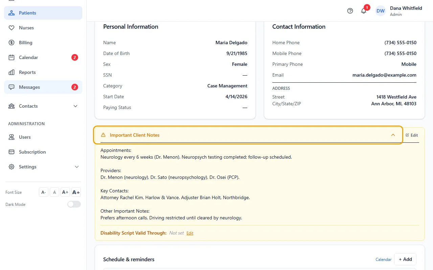Click the Subscription card icon
433x270 pixels.
tap(12, 152)
